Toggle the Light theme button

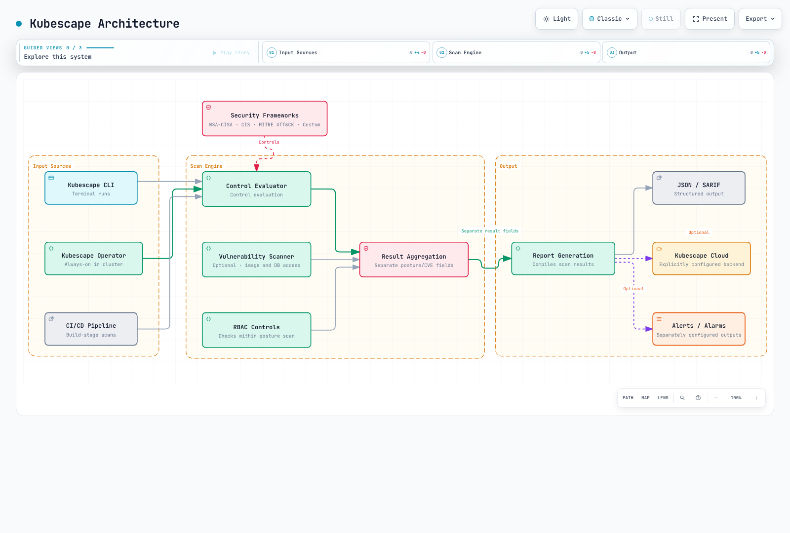(x=556, y=19)
